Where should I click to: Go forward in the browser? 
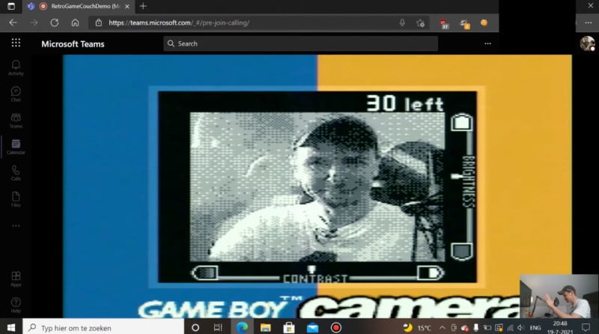coord(34,22)
